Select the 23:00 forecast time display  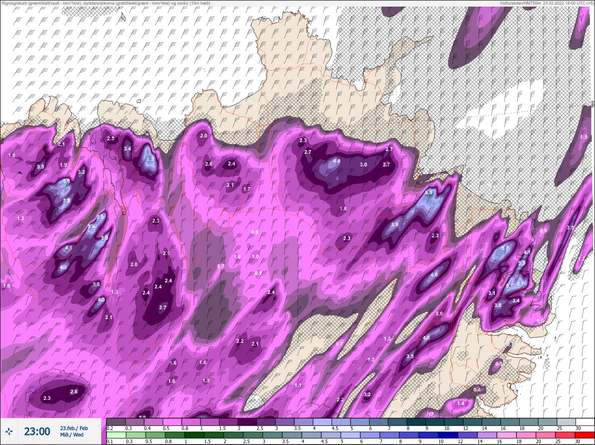(x=37, y=432)
